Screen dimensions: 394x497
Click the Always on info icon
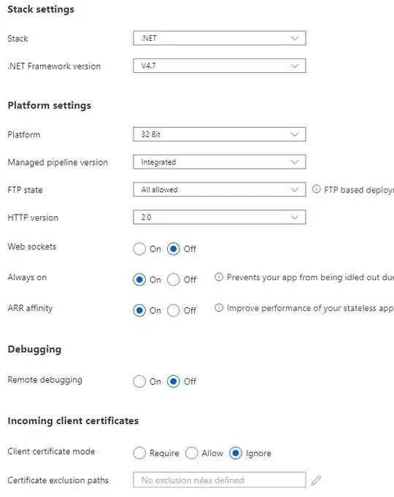[x=219, y=277]
